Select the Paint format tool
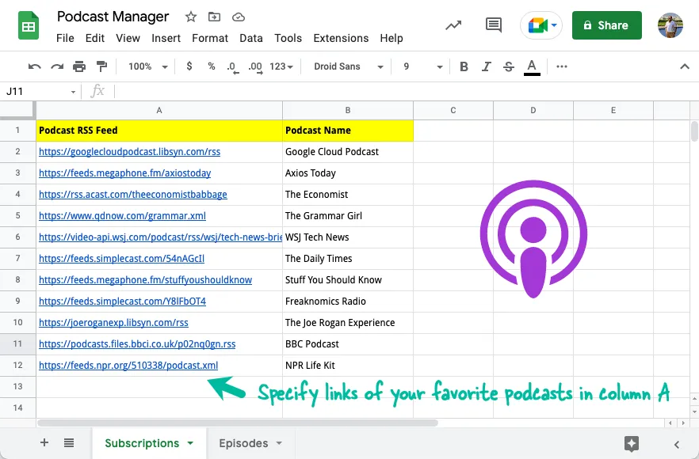The image size is (699, 459). [101, 66]
